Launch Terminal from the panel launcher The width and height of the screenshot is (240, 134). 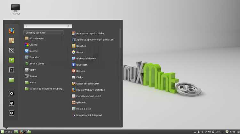point(25,132)
